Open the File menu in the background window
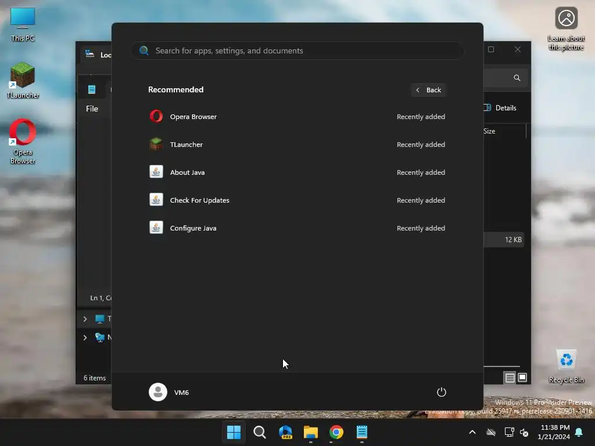 pos(92,109)
